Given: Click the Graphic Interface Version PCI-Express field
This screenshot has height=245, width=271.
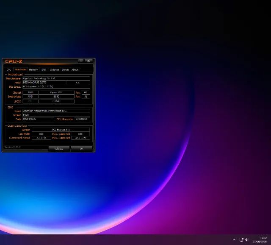Looking at the screenshot, I should coord(61,130).
